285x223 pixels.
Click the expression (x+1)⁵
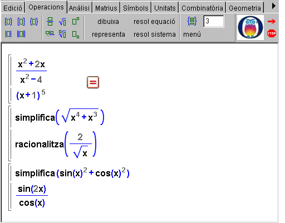pyautogui.click(x=31, y=95)
